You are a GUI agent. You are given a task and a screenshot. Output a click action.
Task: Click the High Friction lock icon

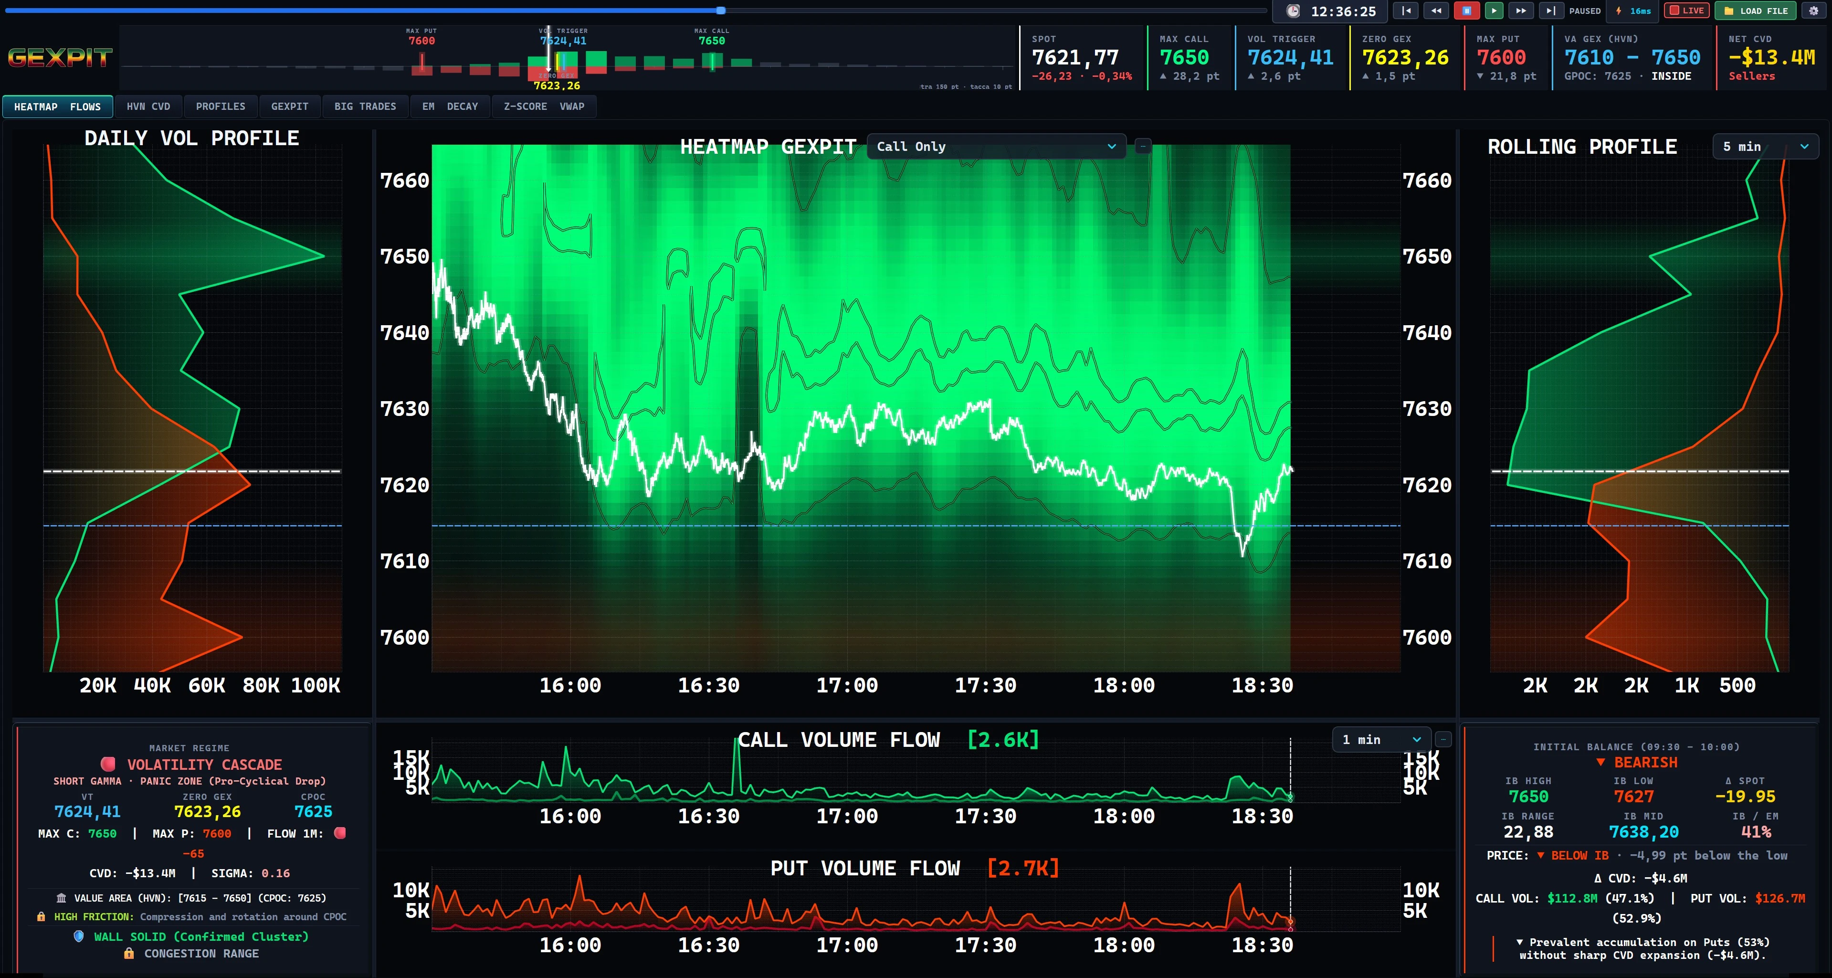coord(41,917)
